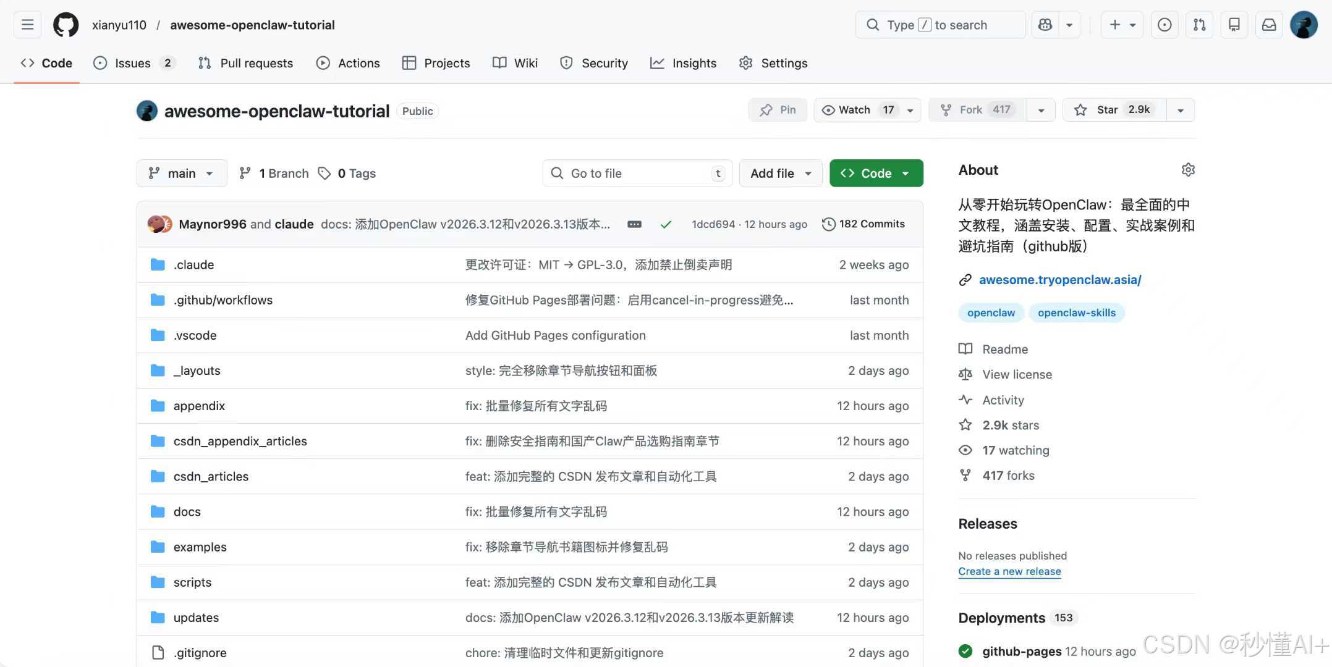The image size is (1332, 667).
Task: Click the pull requests header icon
Action: [x=1199, y=25]
